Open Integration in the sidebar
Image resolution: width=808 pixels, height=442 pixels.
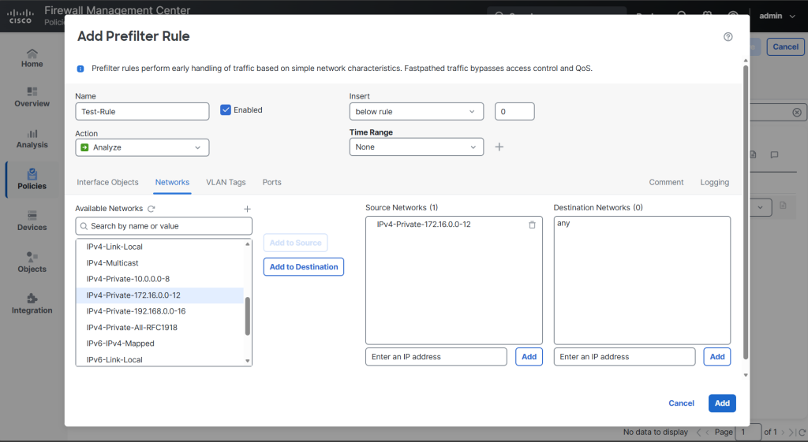click(32, 304)
